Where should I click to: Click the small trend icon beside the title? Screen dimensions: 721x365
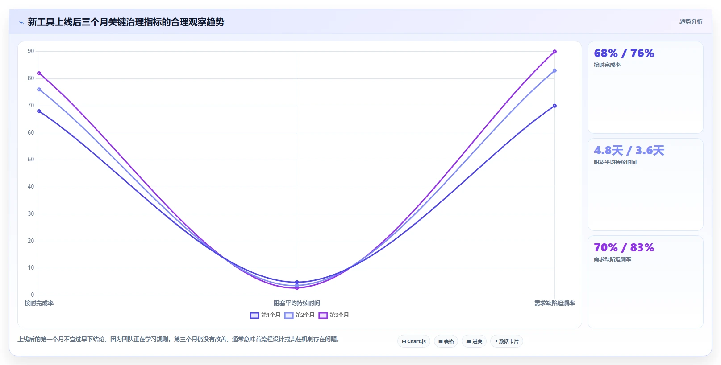pos(21,22)
